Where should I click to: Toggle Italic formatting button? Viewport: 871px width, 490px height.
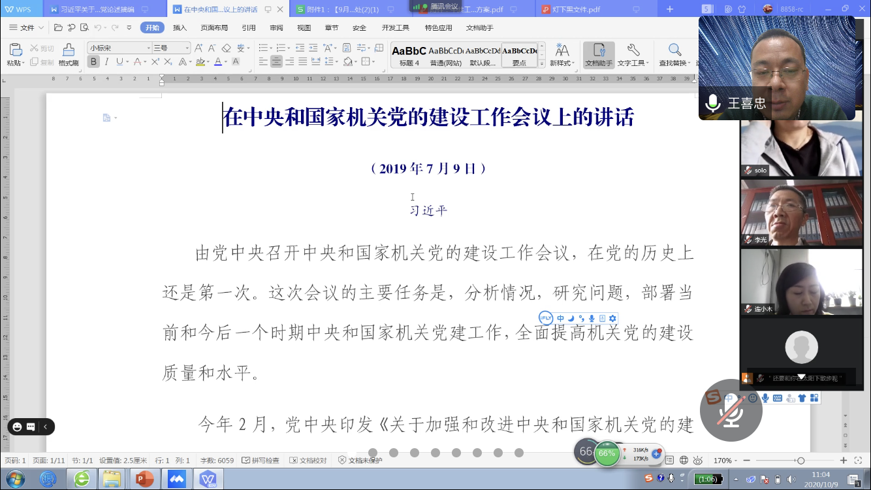pos(106,62)
